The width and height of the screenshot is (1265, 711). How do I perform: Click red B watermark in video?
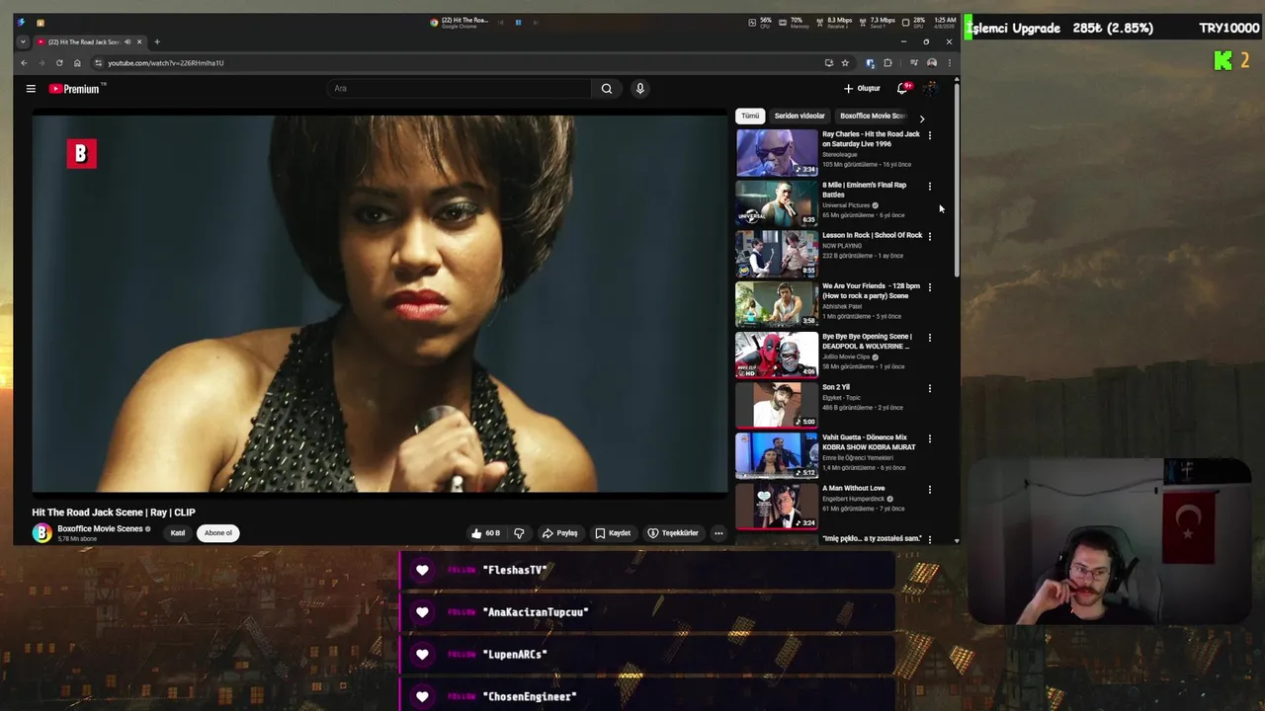click(x=81, y=153)
